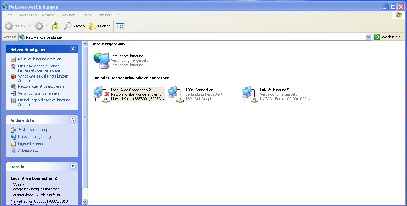Collapse the Netzwerkaufgaben panel
This screenshot has width=407, height=206.
(x=73, y=49)
